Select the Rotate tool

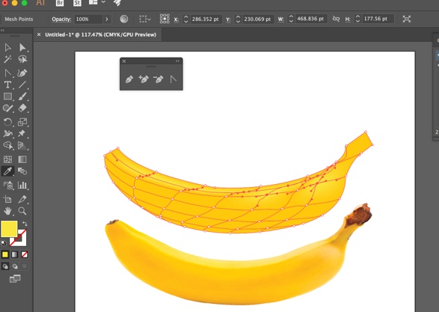(7, 122)
